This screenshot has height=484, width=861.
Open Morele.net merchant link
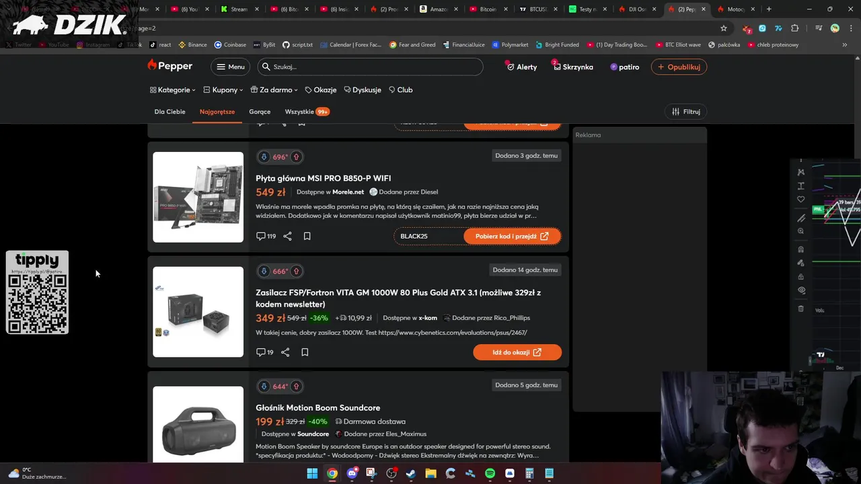[348, 192]
